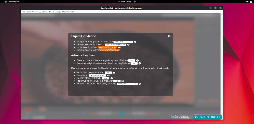Click the New version! menu item
254x124 pixels.
click(x=69, y=12)
